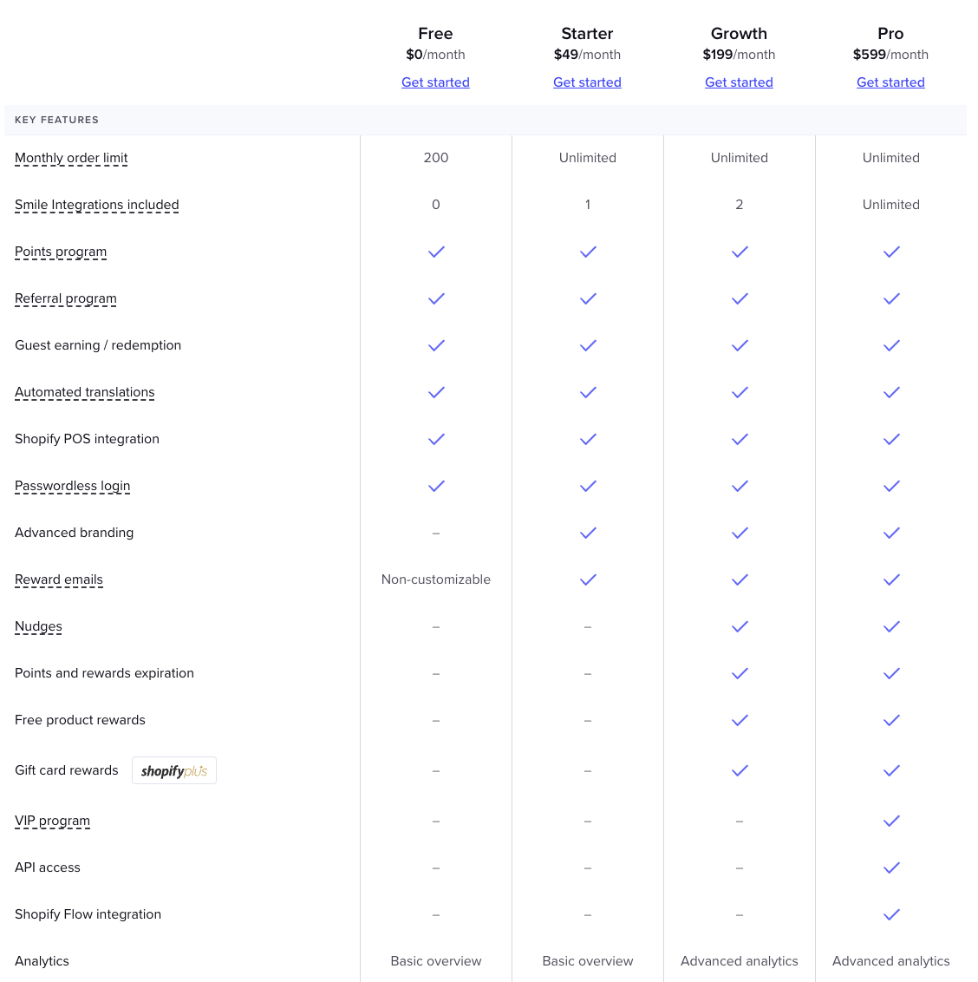Click the Nudges checkmark under Growth plan
The image size is (978, 982).
click(x=739, y=626)
